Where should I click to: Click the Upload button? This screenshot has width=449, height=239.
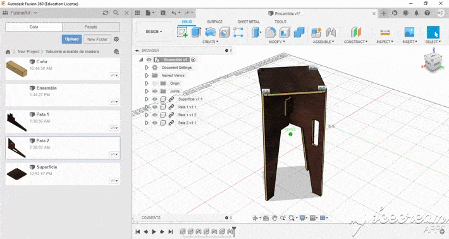click(x=71, y=39)
